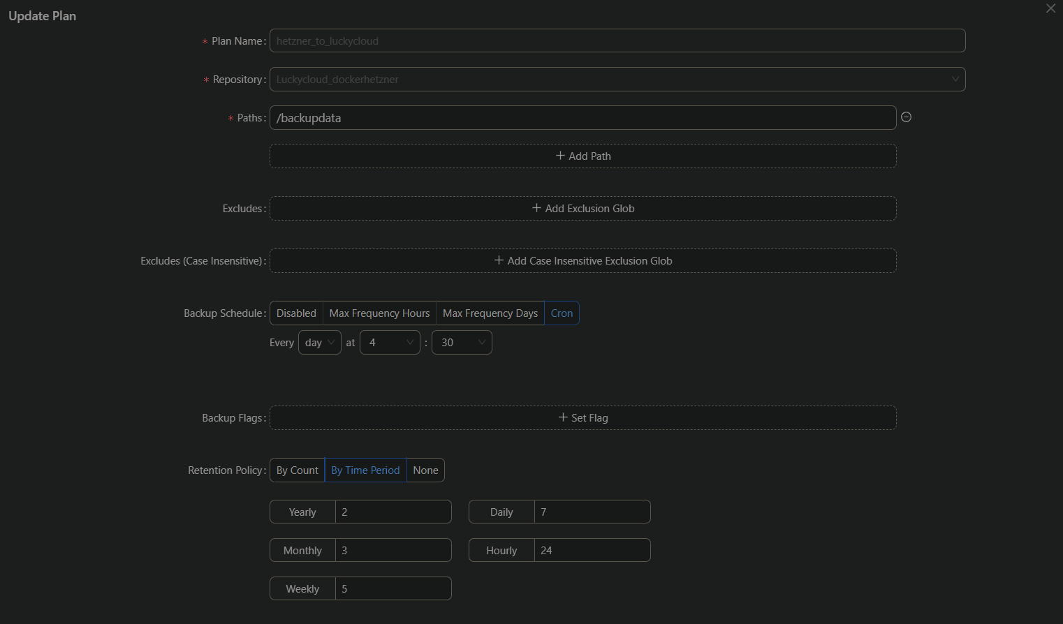
Task: Set retention policy to None
Action: 425,470
